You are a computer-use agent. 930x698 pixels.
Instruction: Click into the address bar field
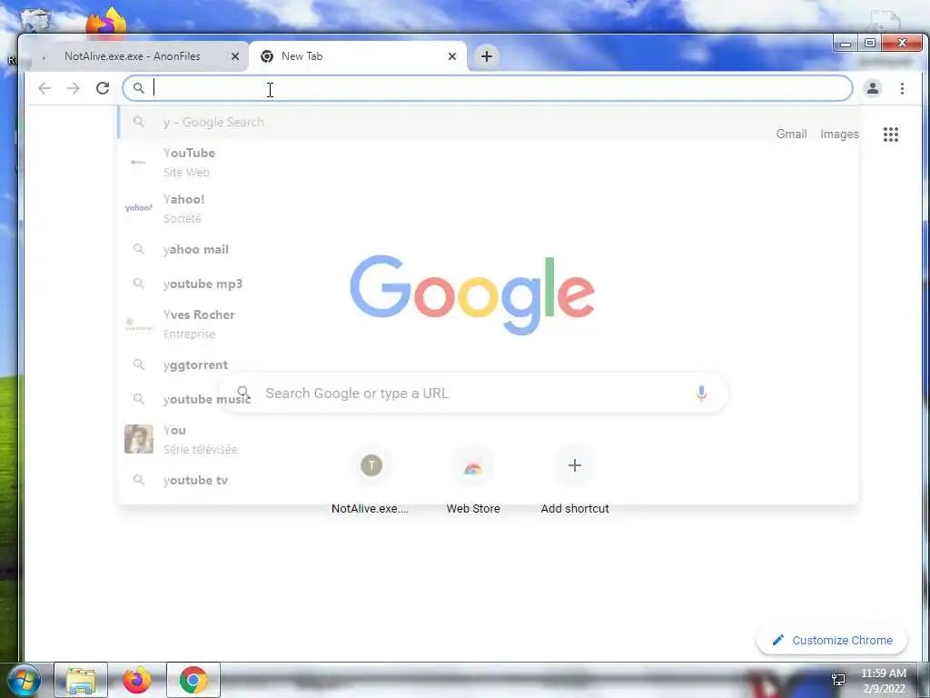[488, 88]
